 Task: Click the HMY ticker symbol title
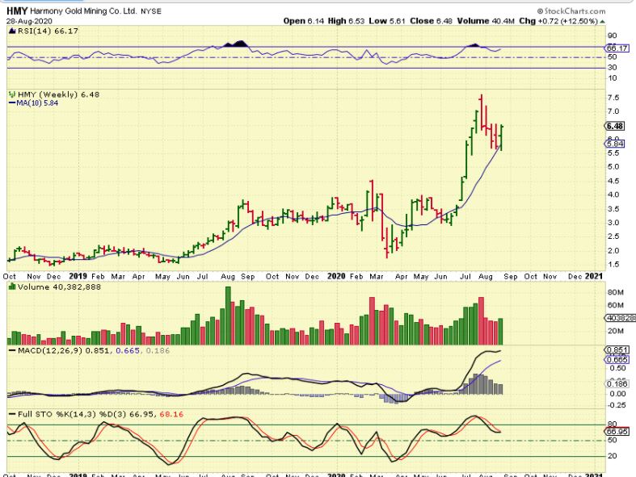pyautogui.click(x=17, y=11)
